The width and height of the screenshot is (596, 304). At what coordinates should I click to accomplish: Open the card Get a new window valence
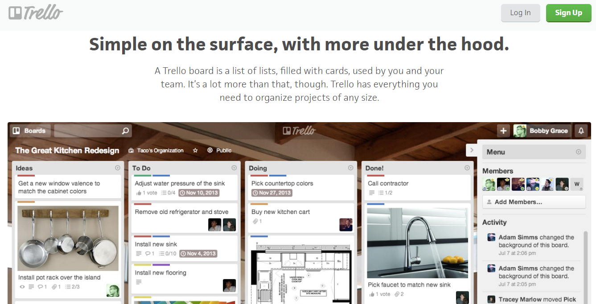[67, 187]
